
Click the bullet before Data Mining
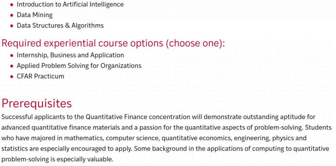click(12, 15)
